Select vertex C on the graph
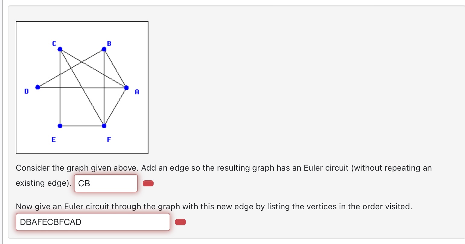The image size is (465, 244). click(x=60, y=49)
